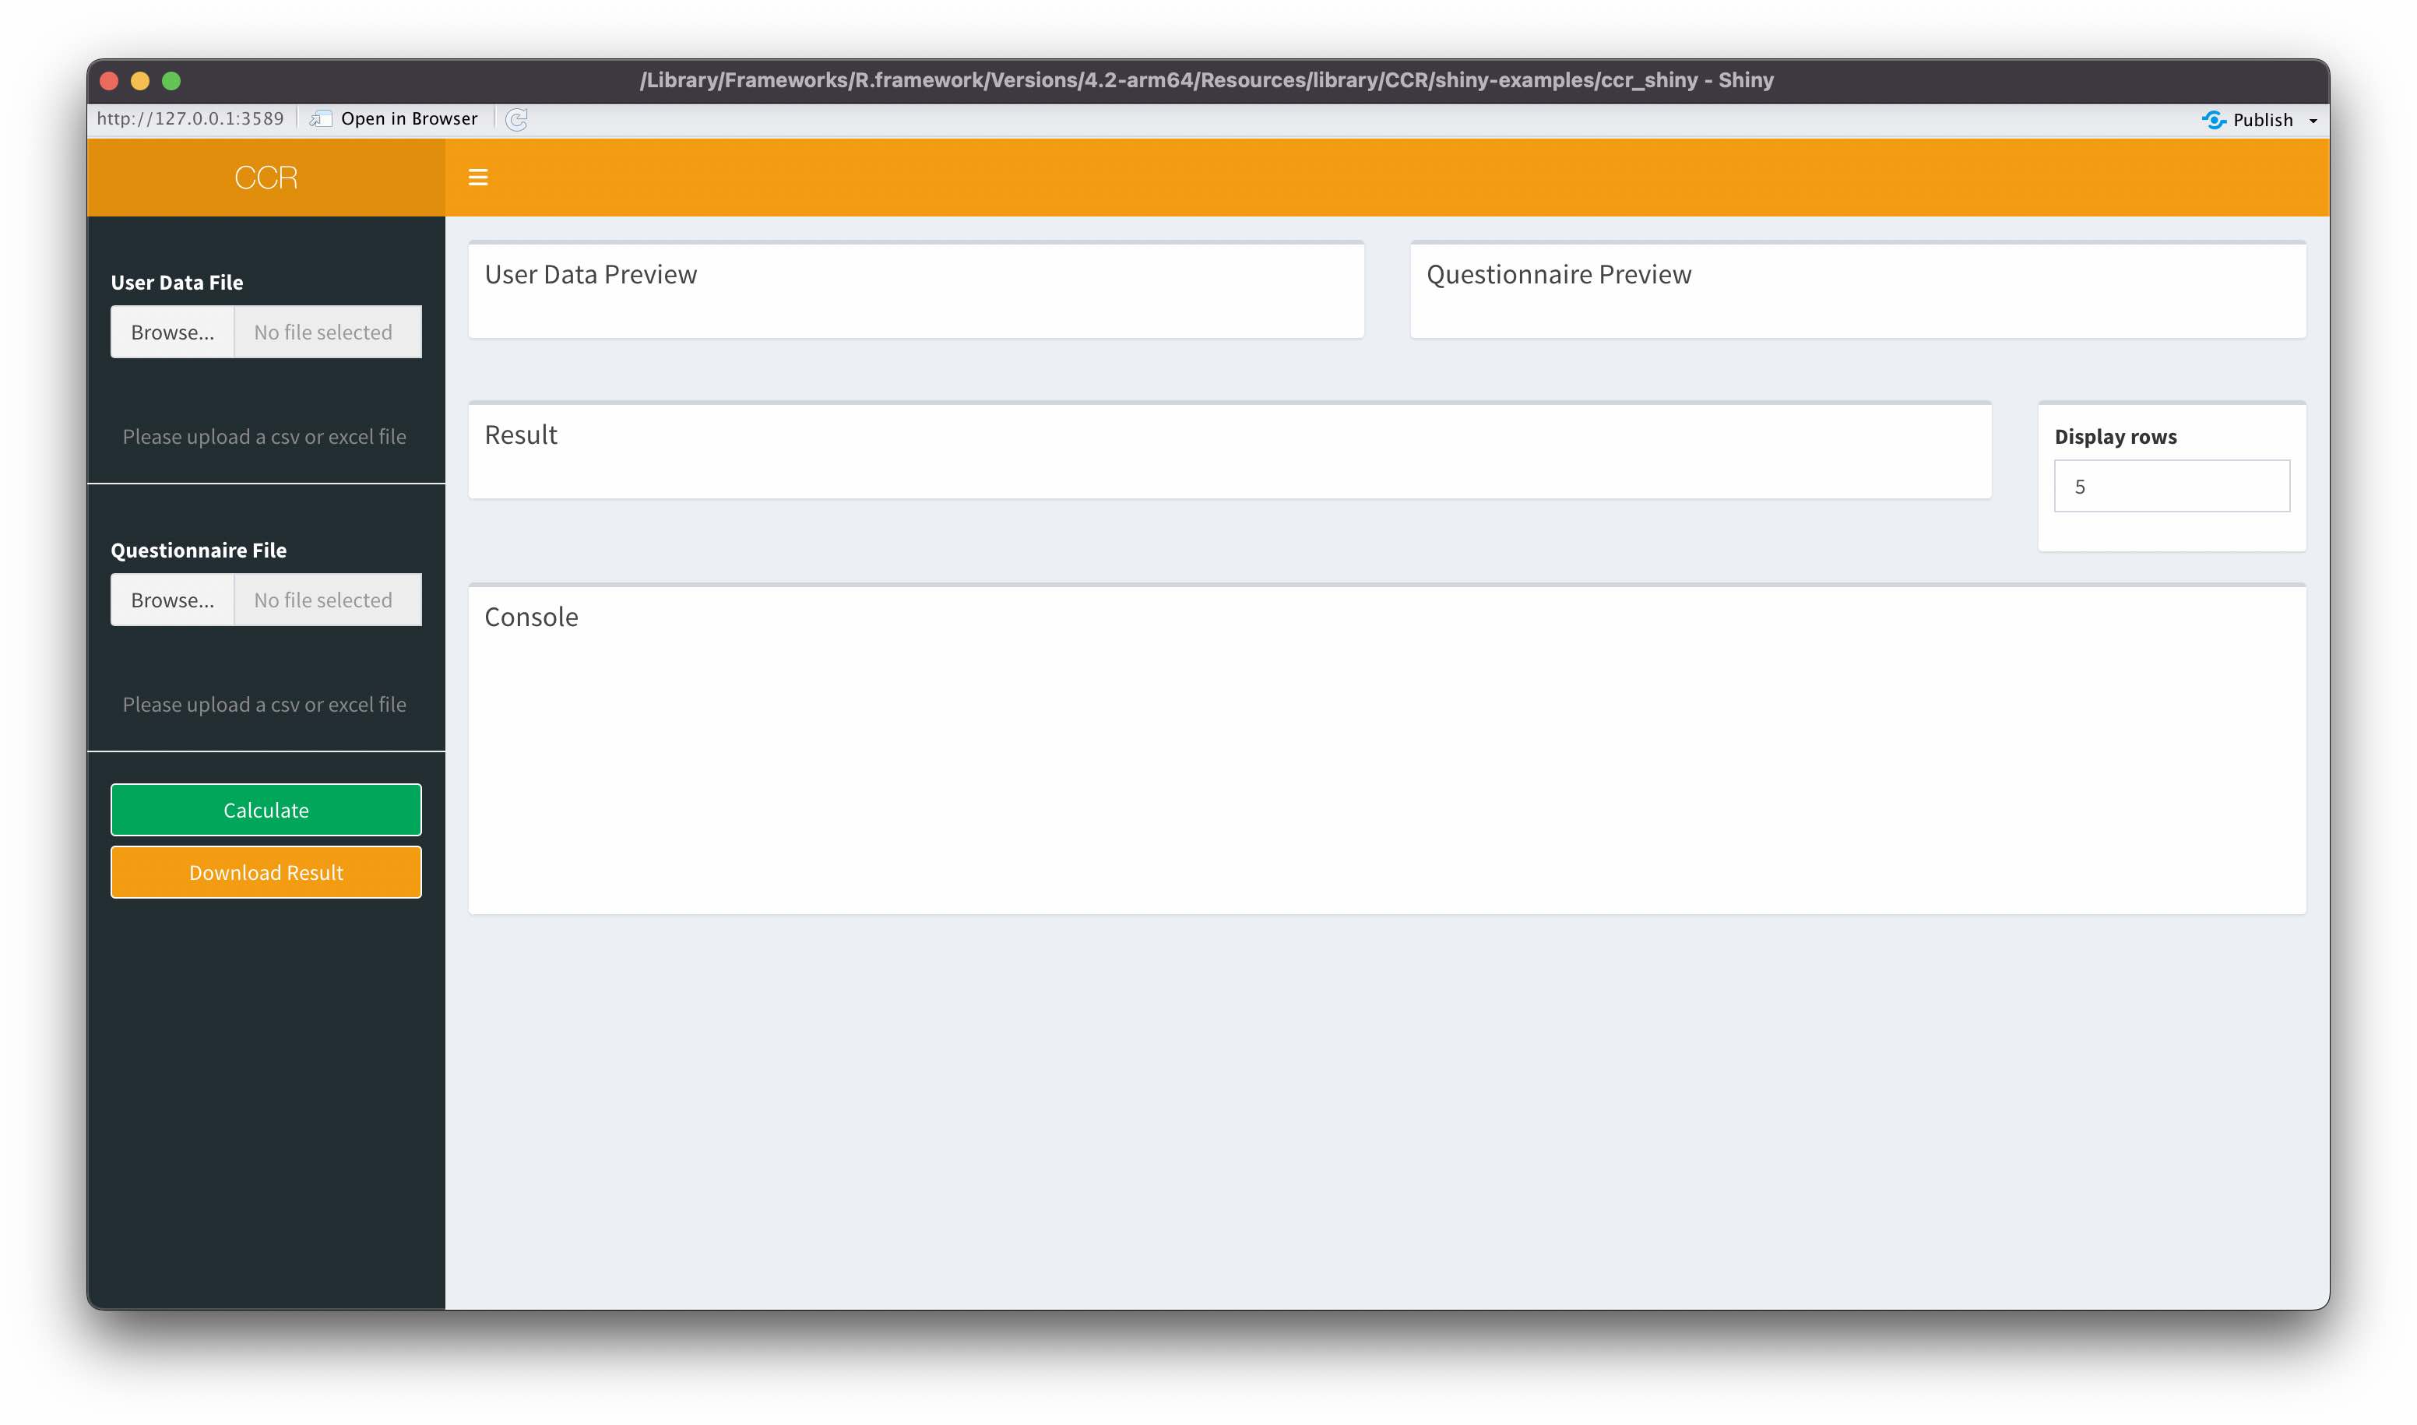Click the User Data File Browse button
This screenshot has height=1425, width=2417.
(170, 331)
